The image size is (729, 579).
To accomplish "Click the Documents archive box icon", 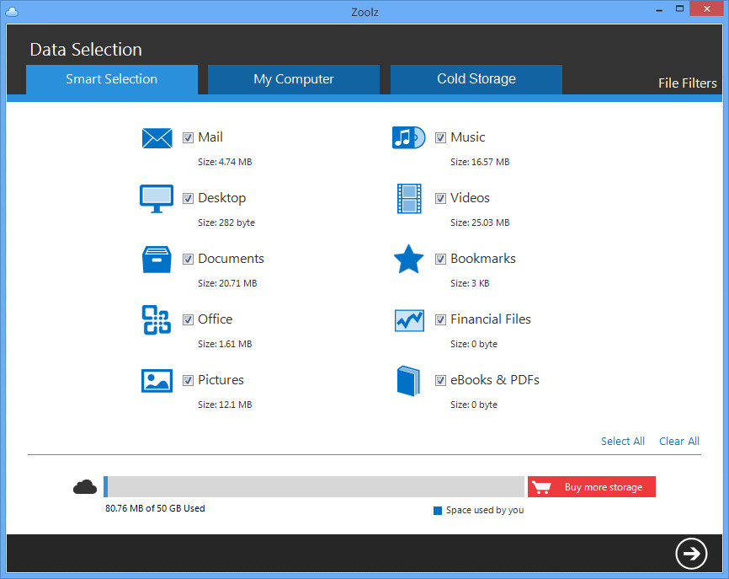I will [157, 260].
